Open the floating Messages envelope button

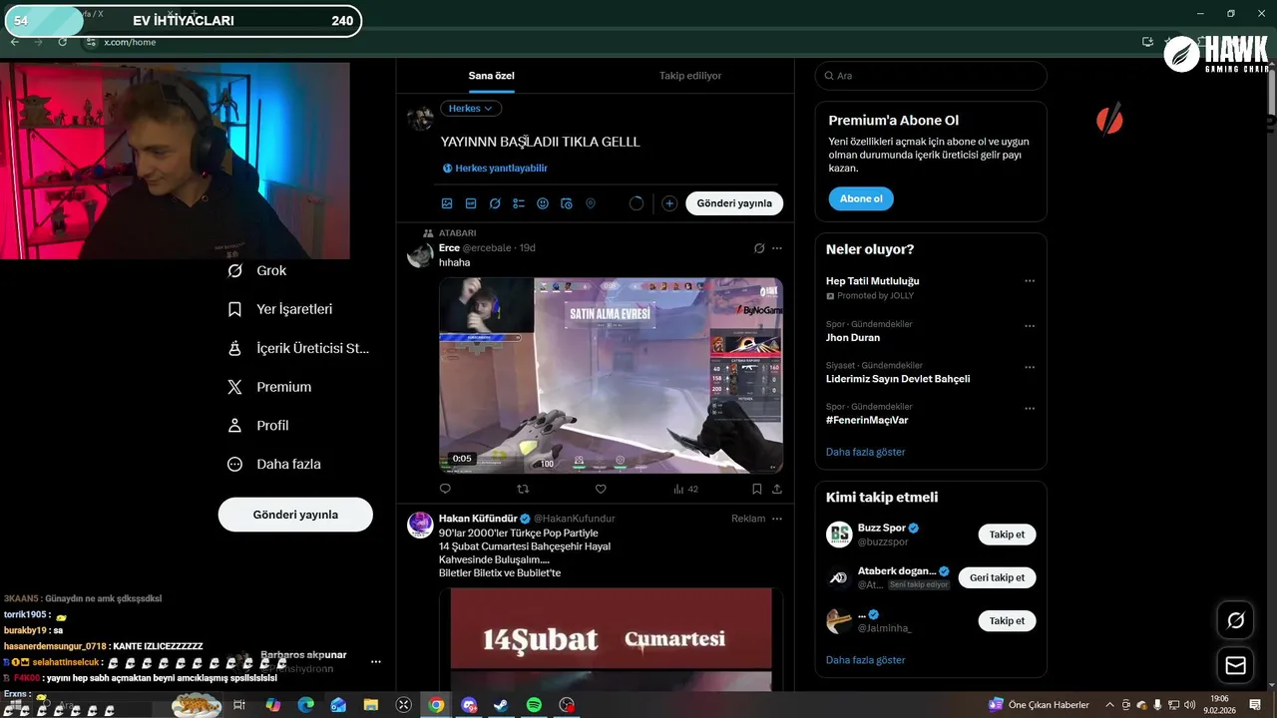point(1236,665)
